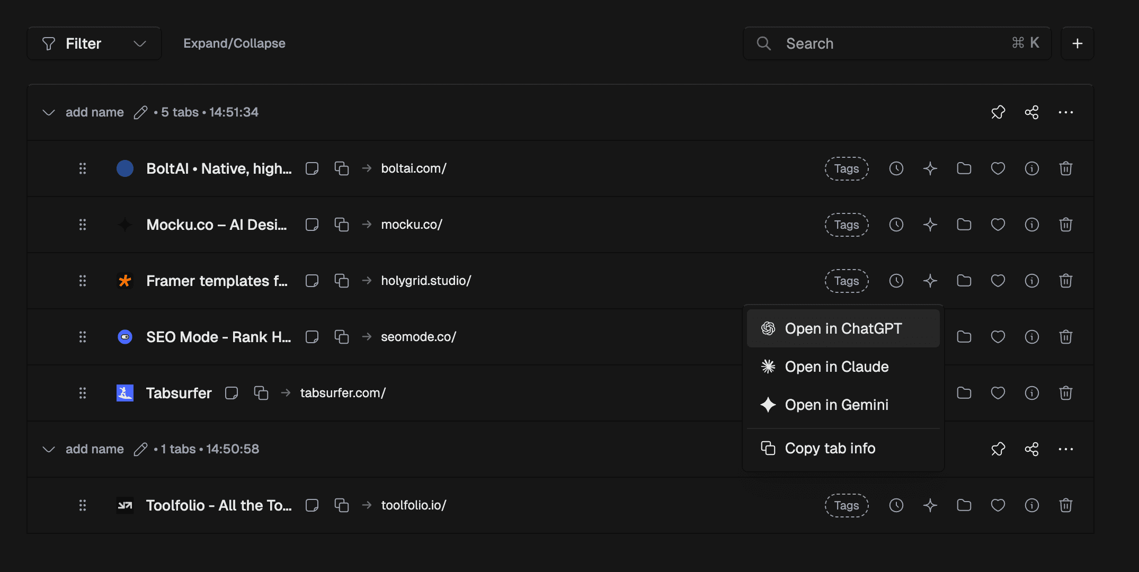Delete the Mocku.co tab
This screenshot has height=572, width=1139.
pos(1066,225)
